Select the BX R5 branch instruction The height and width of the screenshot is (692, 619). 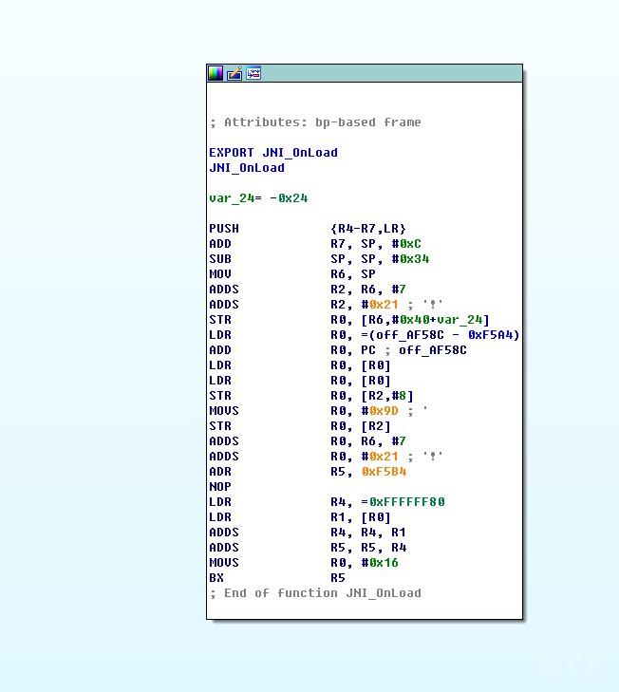point(277,578)
